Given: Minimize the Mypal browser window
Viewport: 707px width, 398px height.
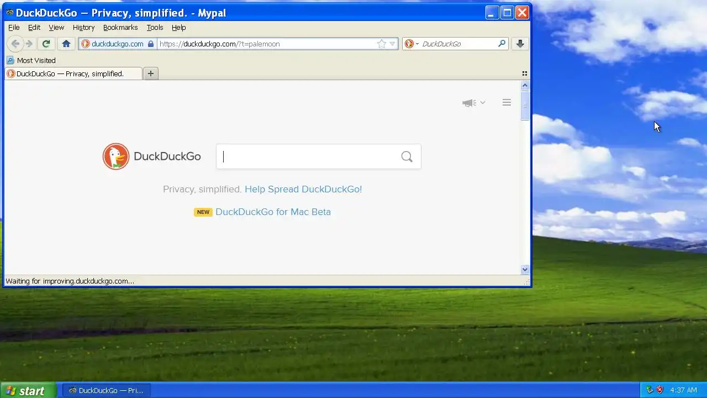Looking at the screenshot, I should [492, 13].
